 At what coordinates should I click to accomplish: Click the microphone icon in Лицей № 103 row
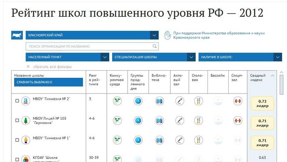tap(180, 121)
